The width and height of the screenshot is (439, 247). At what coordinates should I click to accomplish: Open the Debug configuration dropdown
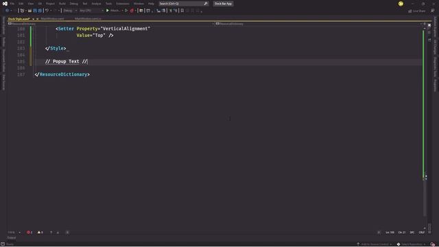[x=70, y=11]
